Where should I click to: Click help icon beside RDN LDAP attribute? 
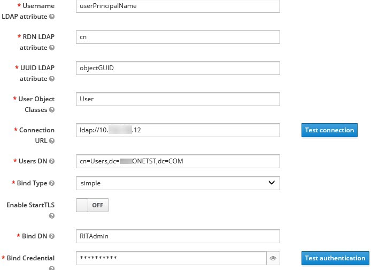coord(51,48)
